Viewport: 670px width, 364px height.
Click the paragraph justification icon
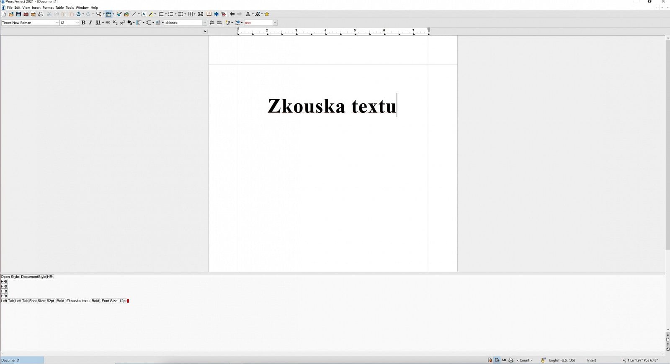tap(139, 23)
